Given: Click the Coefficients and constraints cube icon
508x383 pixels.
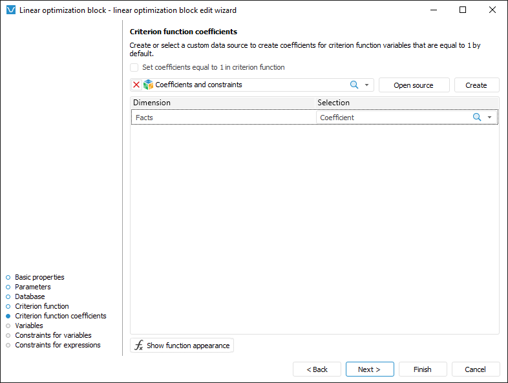Looking at the screenshot, I should (148, 85).
